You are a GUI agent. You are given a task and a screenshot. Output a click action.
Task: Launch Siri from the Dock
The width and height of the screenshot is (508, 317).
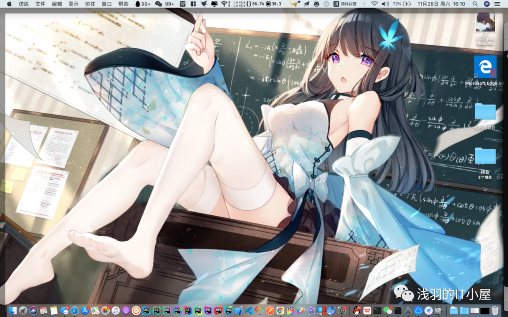[33, 310]
